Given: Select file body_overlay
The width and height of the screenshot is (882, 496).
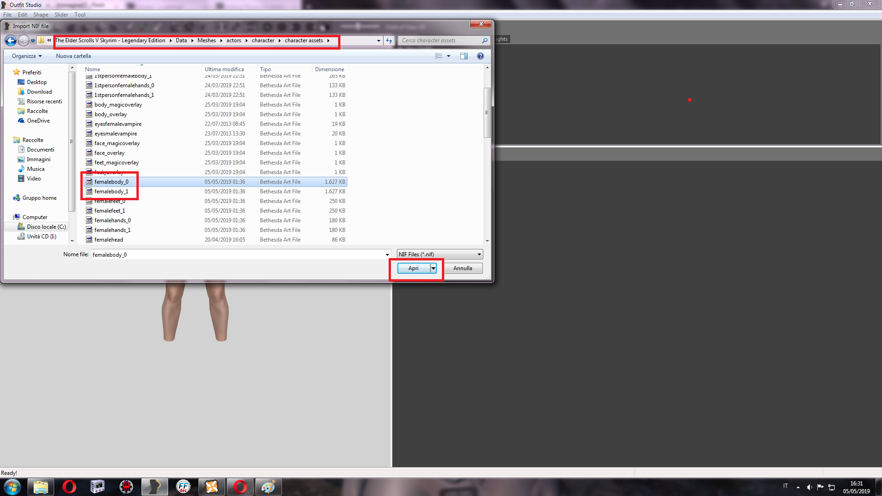Looking at the screenshot, I should [216, 114].
